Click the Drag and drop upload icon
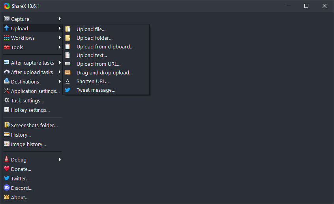Viewport: 334px width, 204px height. click(68, 72)
